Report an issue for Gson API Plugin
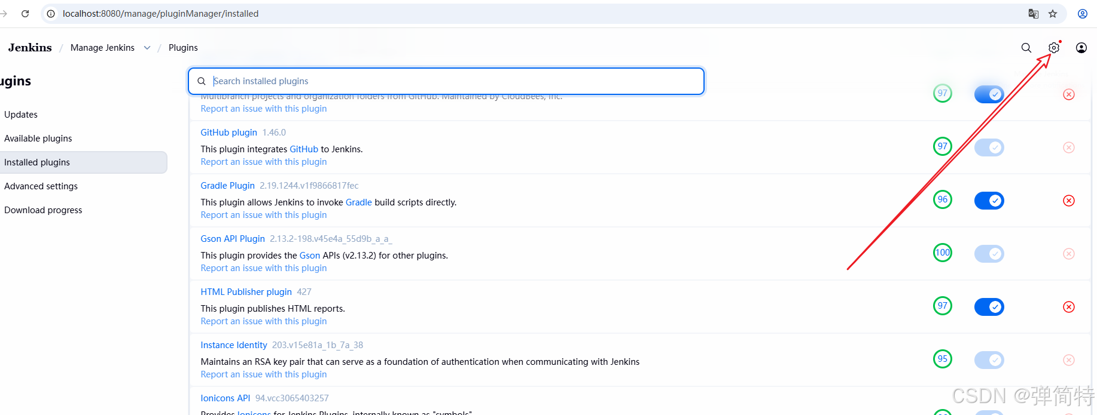 coord(264,268)
